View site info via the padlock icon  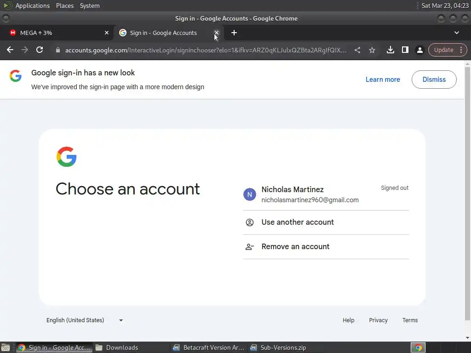58,50
